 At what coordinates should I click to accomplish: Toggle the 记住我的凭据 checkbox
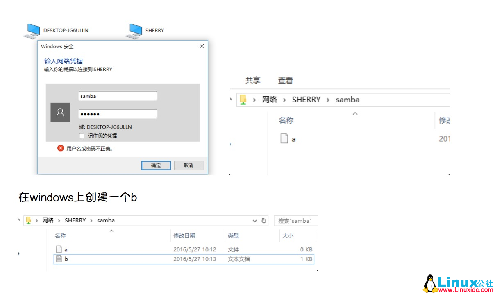click(x=82, y=136)
